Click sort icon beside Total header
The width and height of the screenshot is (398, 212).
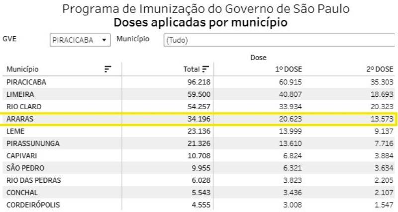[x=205, y=70]
